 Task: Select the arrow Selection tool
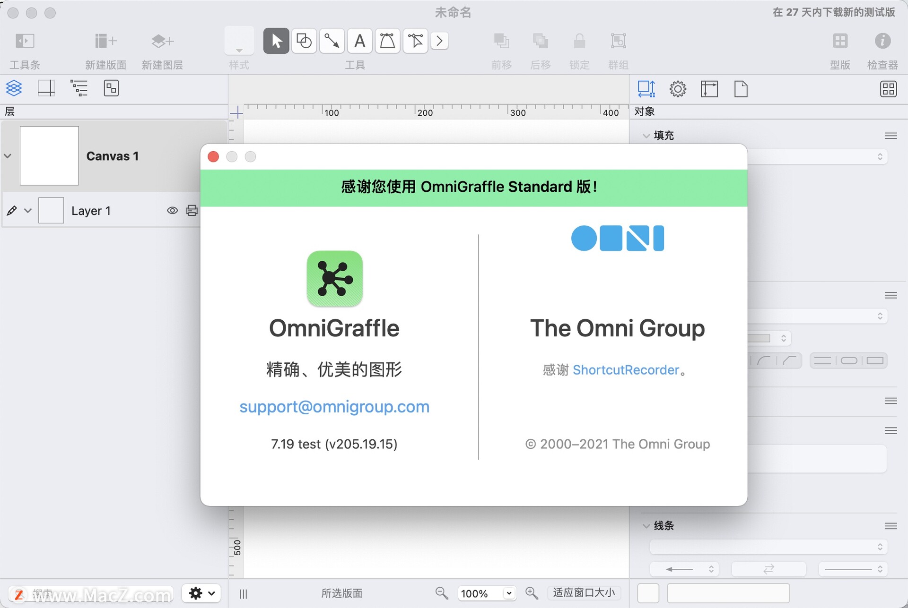(276, 41)
